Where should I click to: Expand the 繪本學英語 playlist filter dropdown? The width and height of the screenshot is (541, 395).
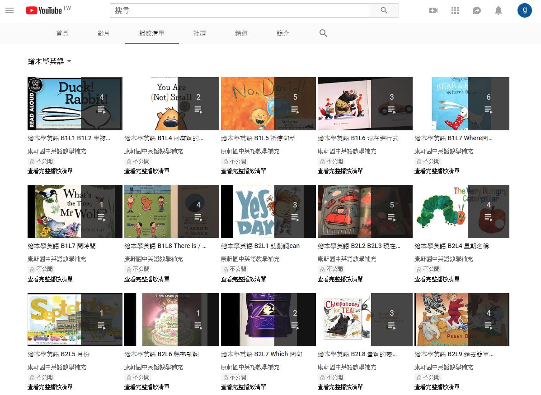coord(49,61)
